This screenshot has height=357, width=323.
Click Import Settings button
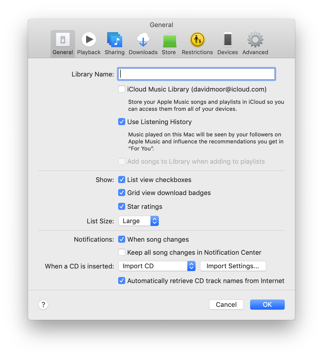click(x=233, y=266)
